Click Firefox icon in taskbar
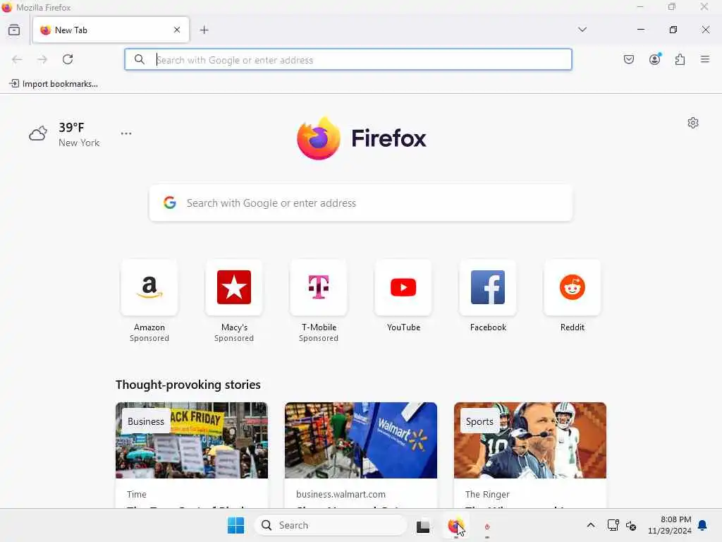This screenshot has width=722, height=542. pos(455,525)
